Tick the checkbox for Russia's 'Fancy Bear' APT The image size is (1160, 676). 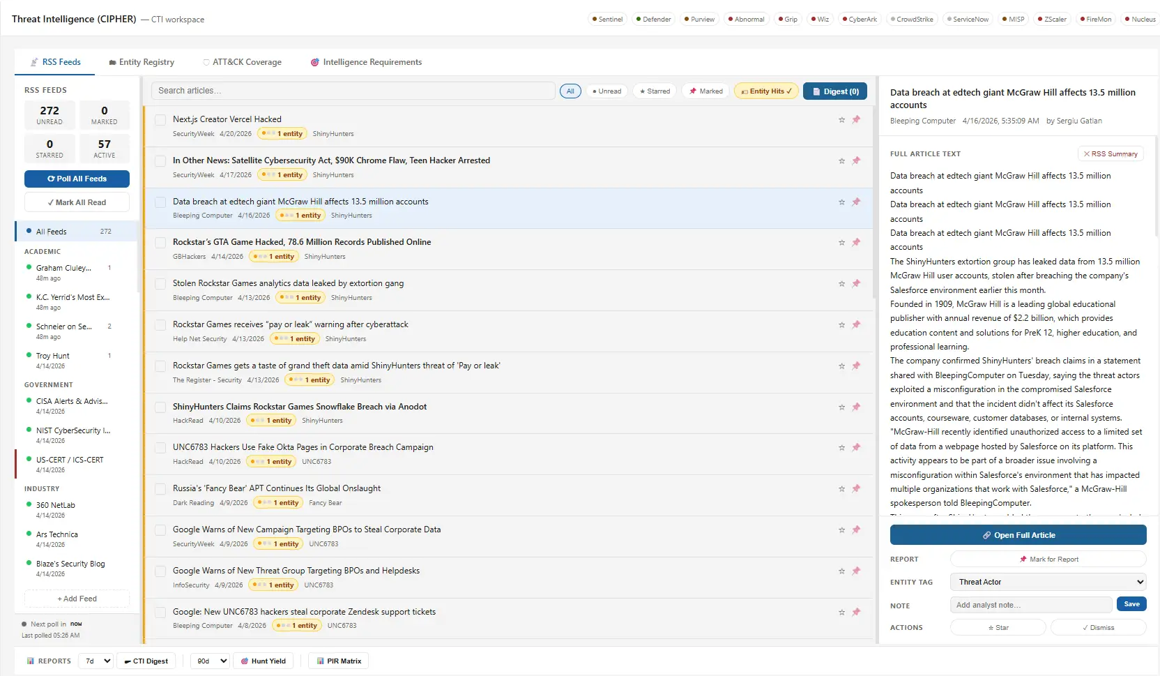pyautogui.click(x=160, y=489)
